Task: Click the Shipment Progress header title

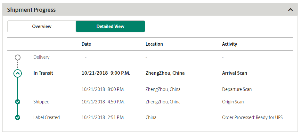Action: point(31,10)
